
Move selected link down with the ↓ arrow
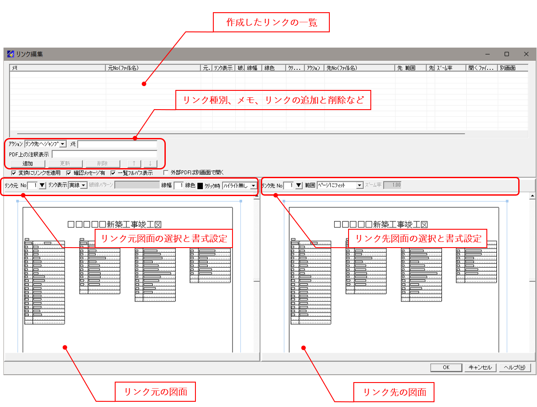click(x=150, y=163)
